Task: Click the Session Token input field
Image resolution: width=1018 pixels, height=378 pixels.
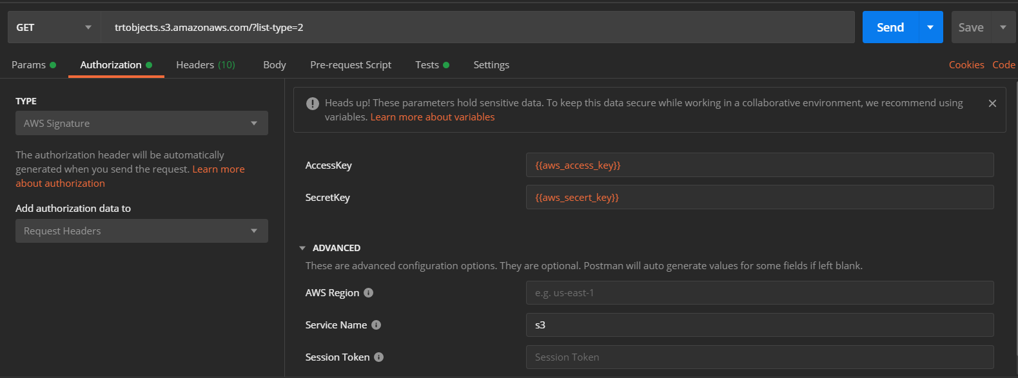Action: pos(760,357)
